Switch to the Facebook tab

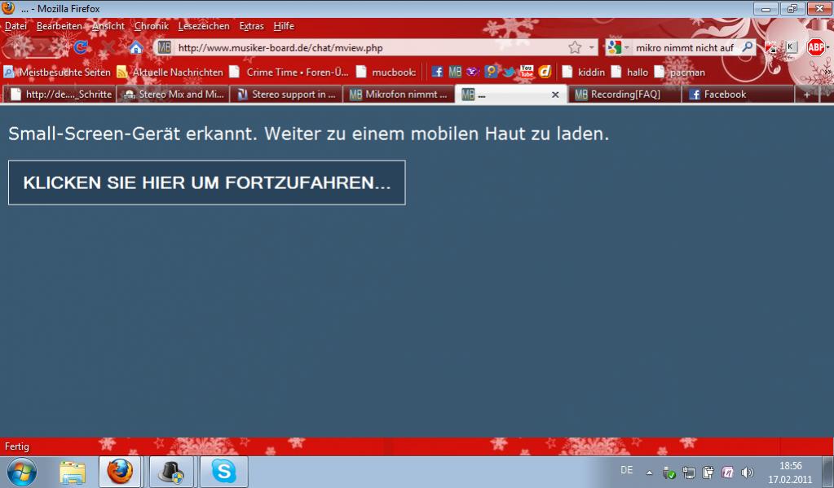[738, 94]
